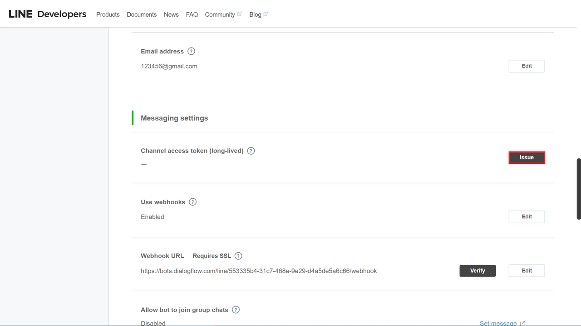
Task: Go to the News page
Action: 171,14
